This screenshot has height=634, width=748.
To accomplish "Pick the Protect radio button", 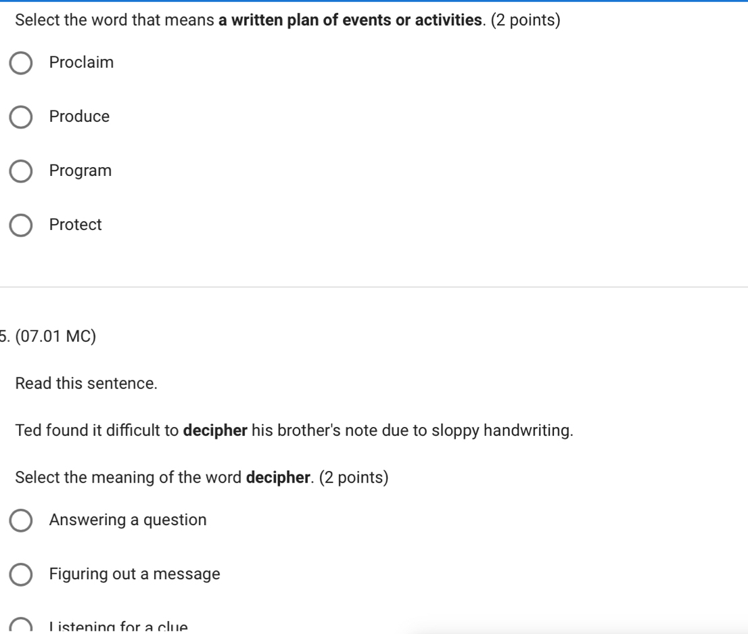I will tap(21, 225).
